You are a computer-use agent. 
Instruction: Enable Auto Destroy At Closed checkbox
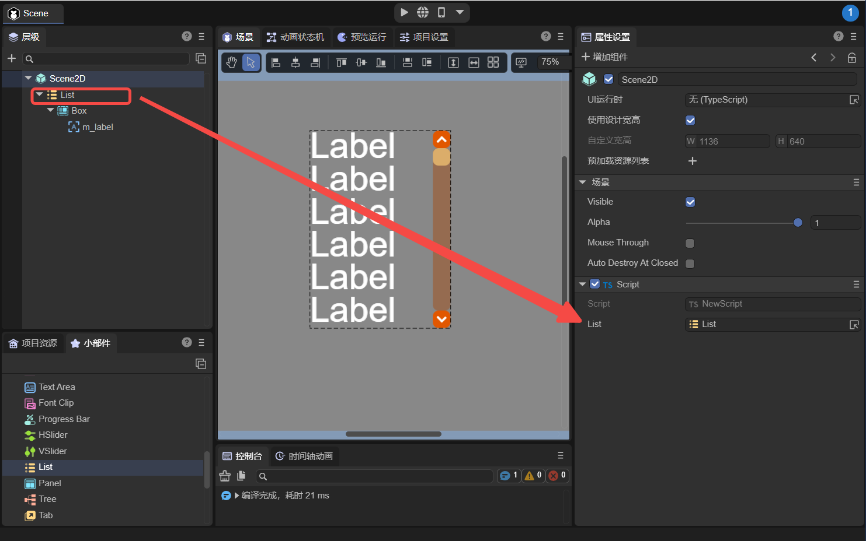pyautogui.click(x=690, y=264)
